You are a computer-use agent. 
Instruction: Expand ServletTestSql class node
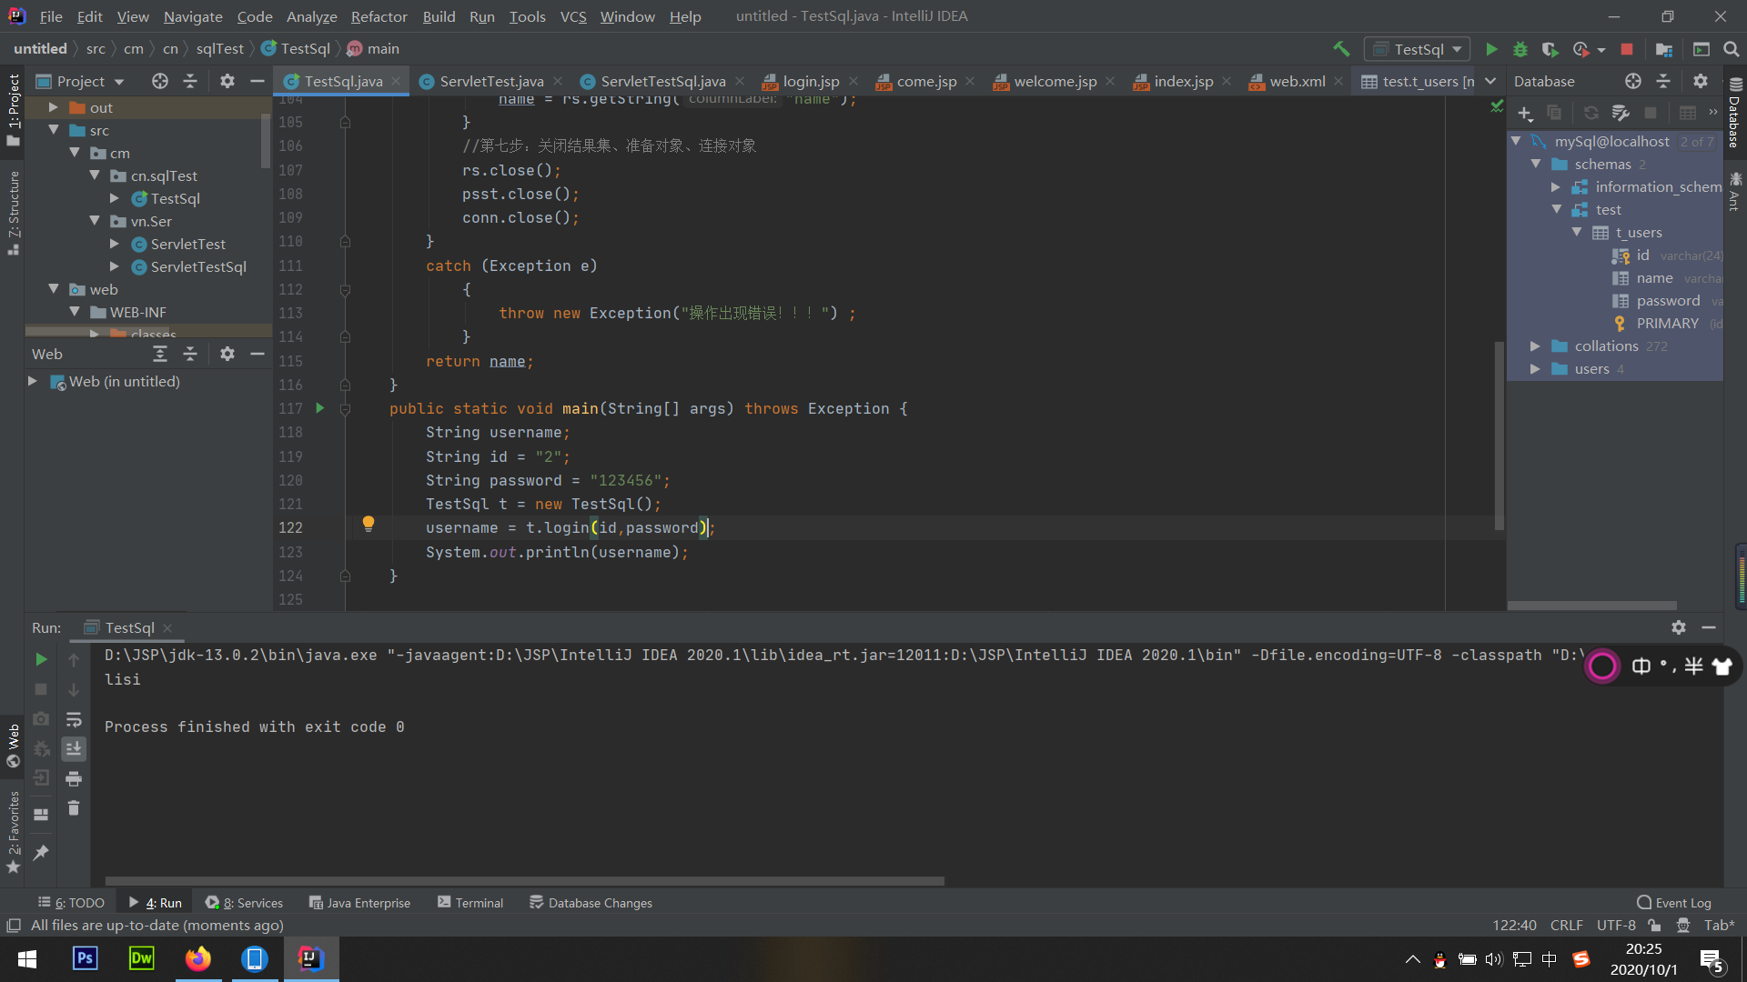(x=115, y=266)
